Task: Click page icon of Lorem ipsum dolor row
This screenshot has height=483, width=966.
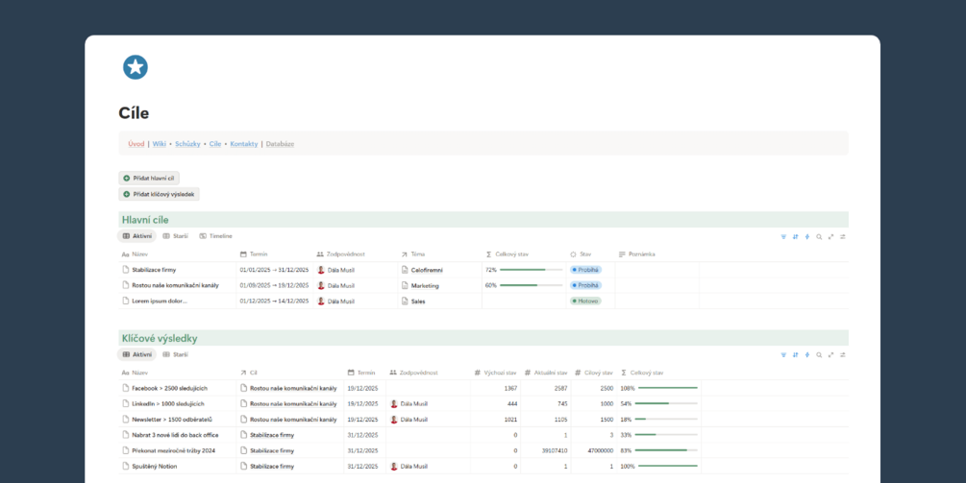Action: coord(126,301)
